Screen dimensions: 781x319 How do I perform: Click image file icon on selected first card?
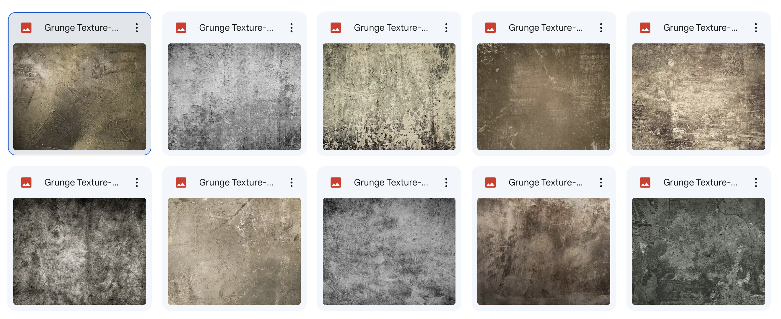point(26,28)
